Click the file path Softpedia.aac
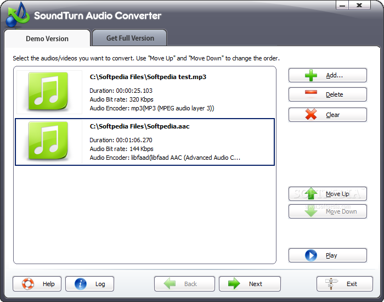Image resolution: width=384 pixels, height=302 pixels. (x=139, y=126)
